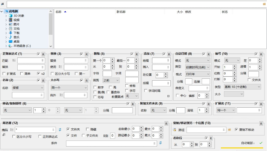Click R reset in 扩展名 (11) panel

pos(261,104)
